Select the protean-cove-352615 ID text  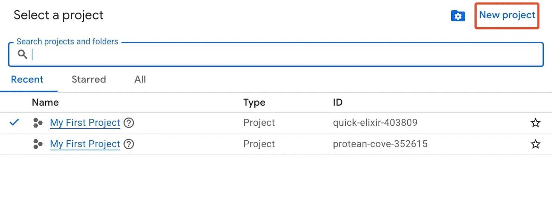pos(380,144)
